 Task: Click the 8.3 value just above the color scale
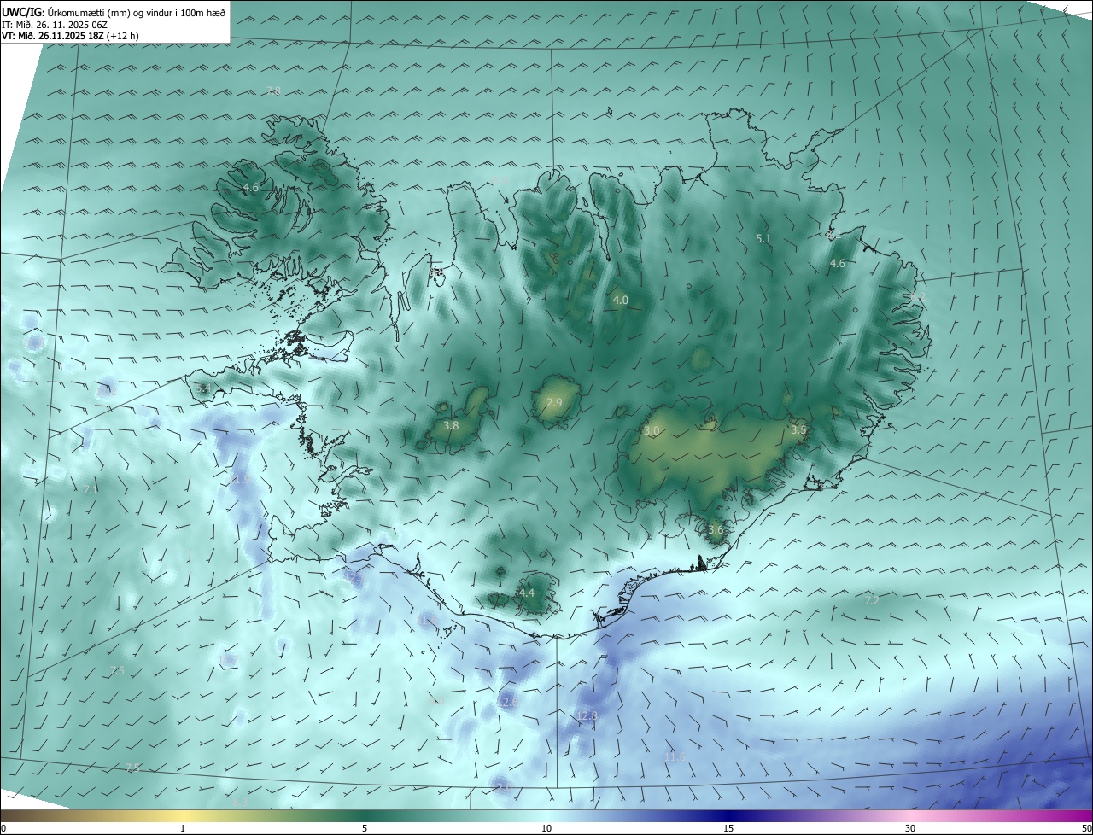(241, 803)
